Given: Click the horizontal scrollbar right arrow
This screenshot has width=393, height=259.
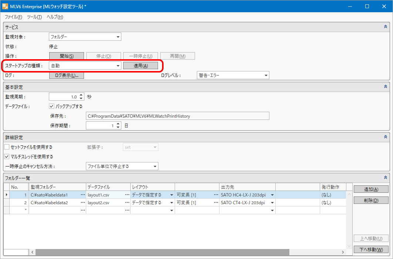Looking at the screenshot, I should (343, 252).
